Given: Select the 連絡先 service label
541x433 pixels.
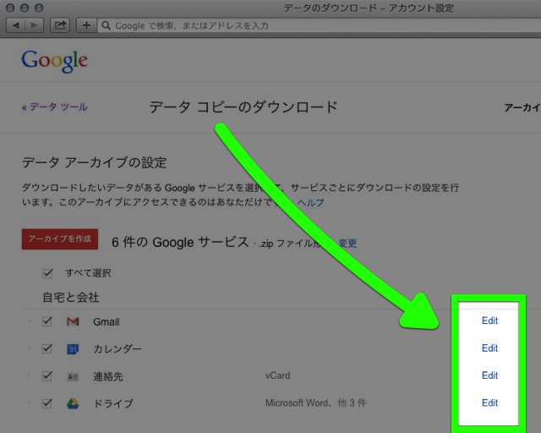Looking at the screenshot, I should (x=108, y=376).
